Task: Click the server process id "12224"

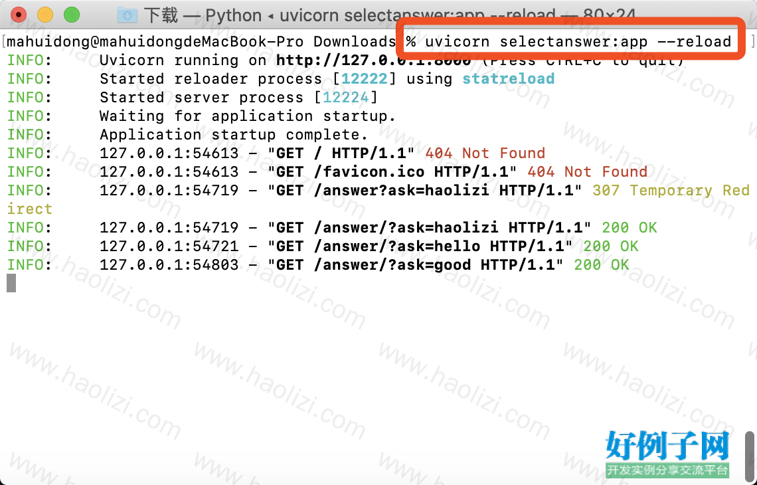Action: point(346,98)
